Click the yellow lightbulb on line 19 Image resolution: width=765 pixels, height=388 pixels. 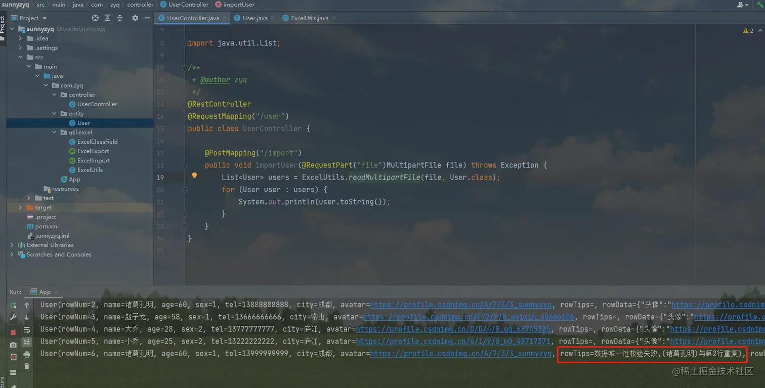[194, 176]
